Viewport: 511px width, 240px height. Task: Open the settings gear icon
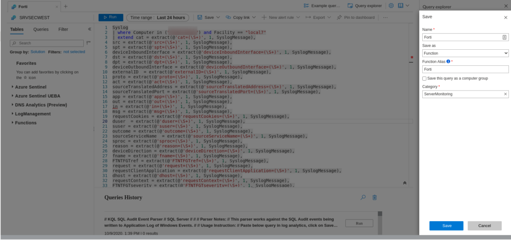click(x=391, y=5)
